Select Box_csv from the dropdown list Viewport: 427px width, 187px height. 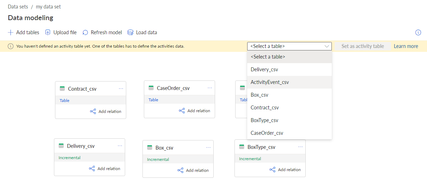pos(289,95)
